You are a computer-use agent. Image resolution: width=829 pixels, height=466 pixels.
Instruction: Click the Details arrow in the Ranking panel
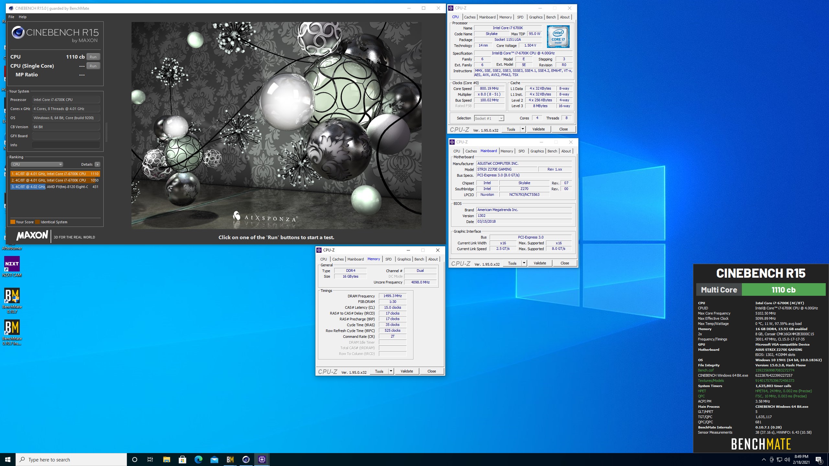point(97,164)
